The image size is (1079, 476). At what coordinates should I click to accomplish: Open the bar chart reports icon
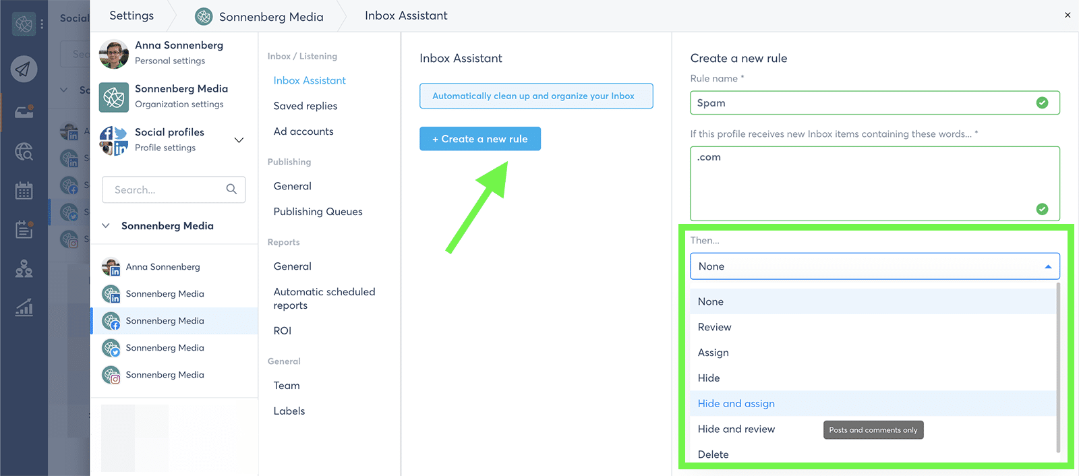(x=24, y=308)
